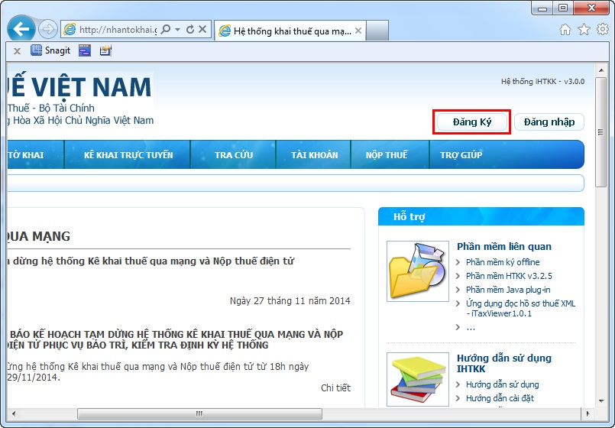Open the TRỢ GIÚP menu
The width and height of the screenshot is (615, 428).
461,155
